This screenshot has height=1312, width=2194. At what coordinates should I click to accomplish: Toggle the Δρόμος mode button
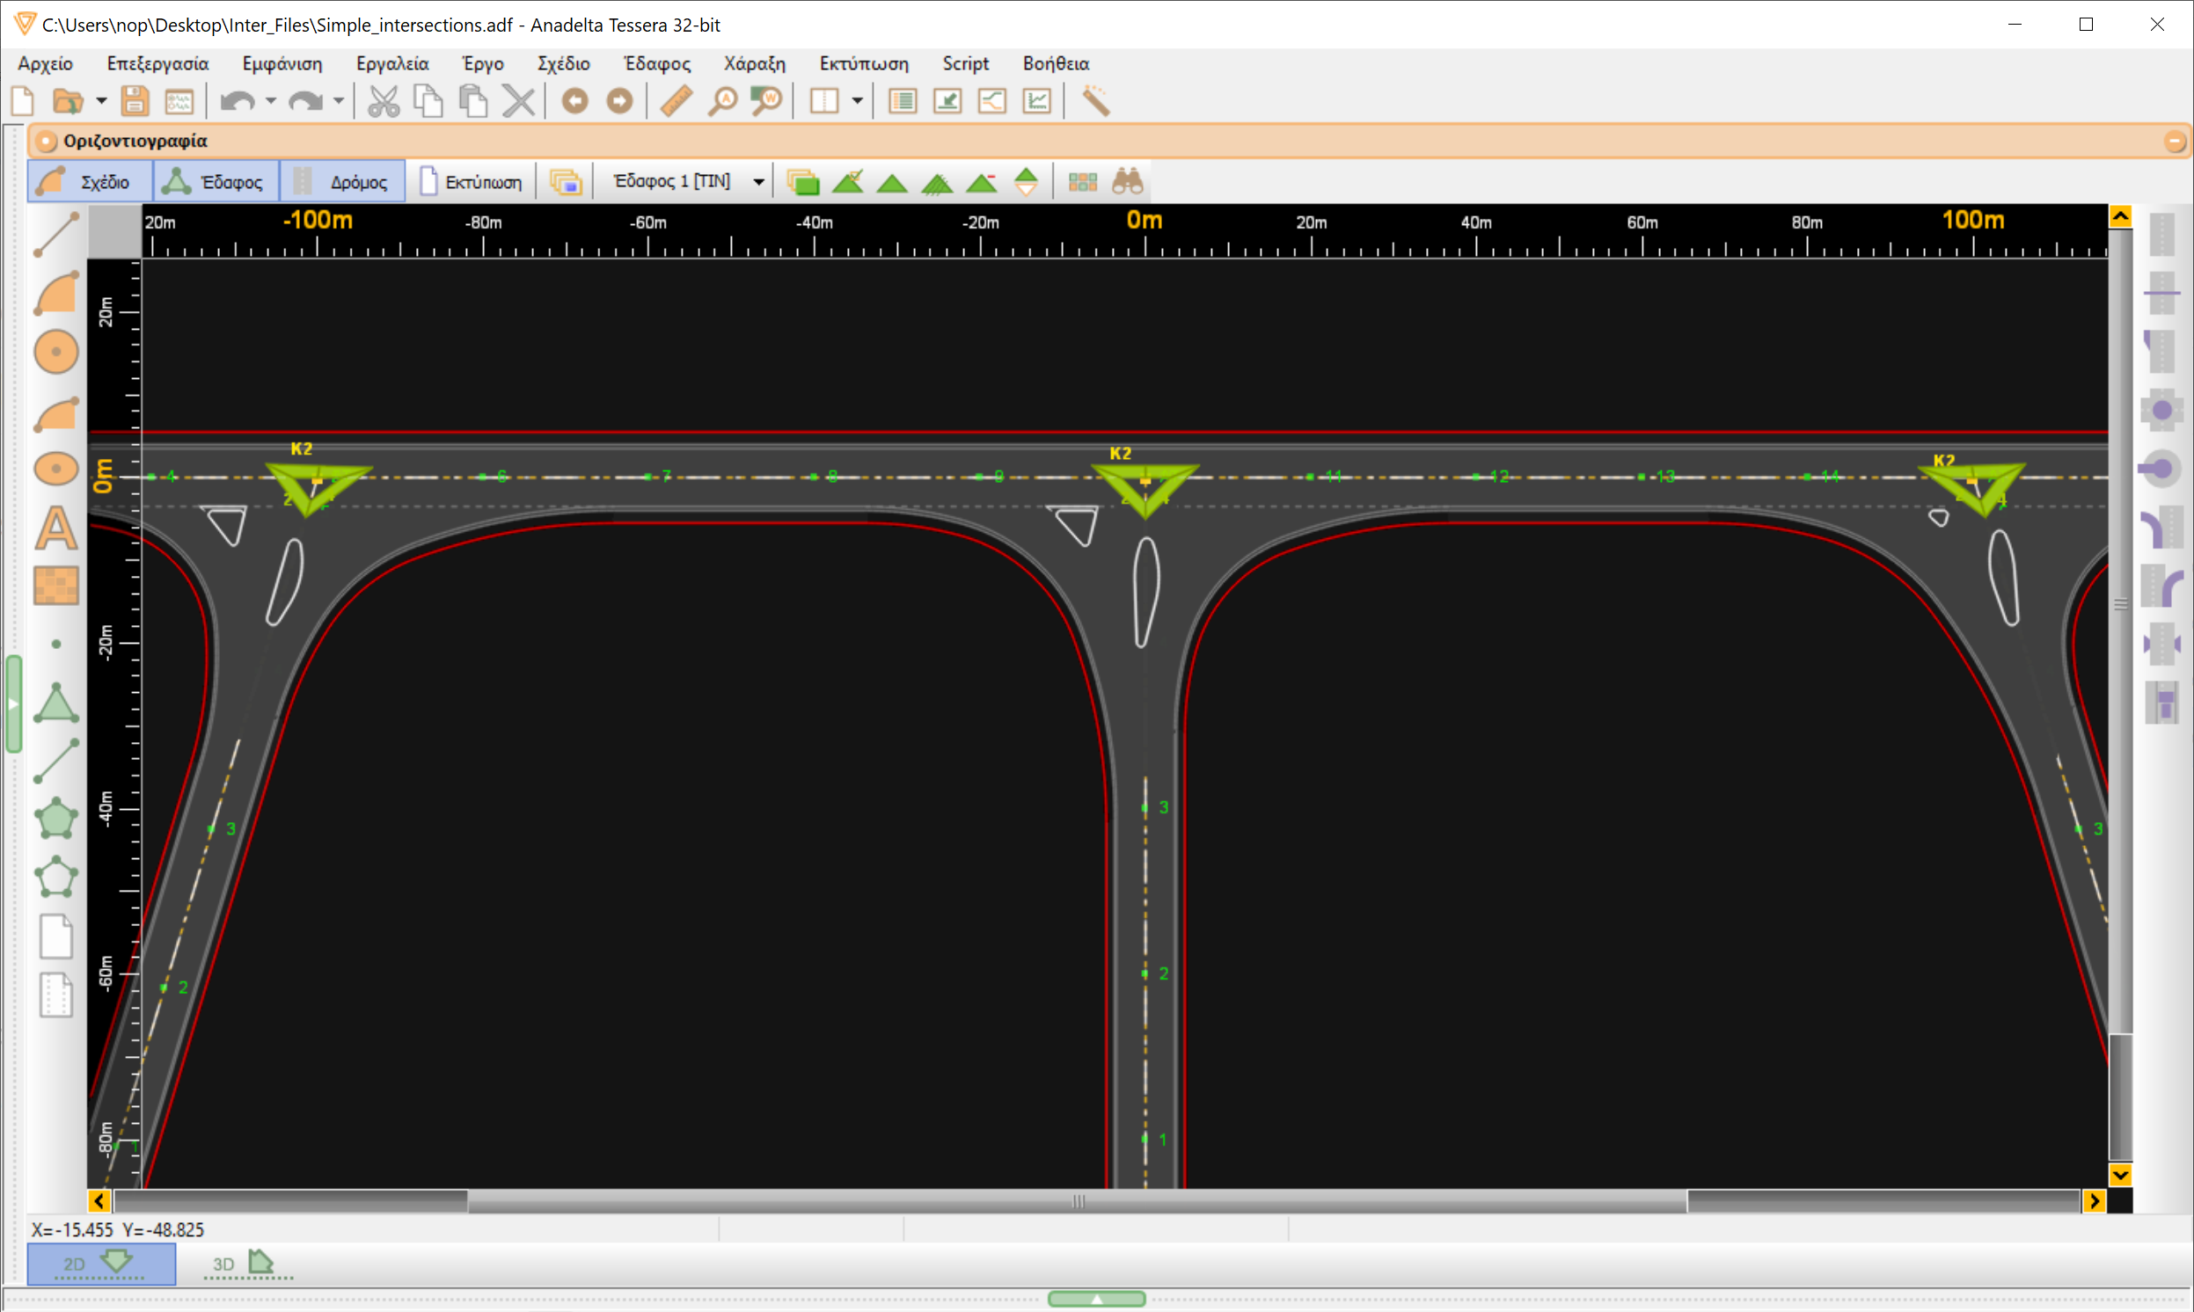click(342, 180)
